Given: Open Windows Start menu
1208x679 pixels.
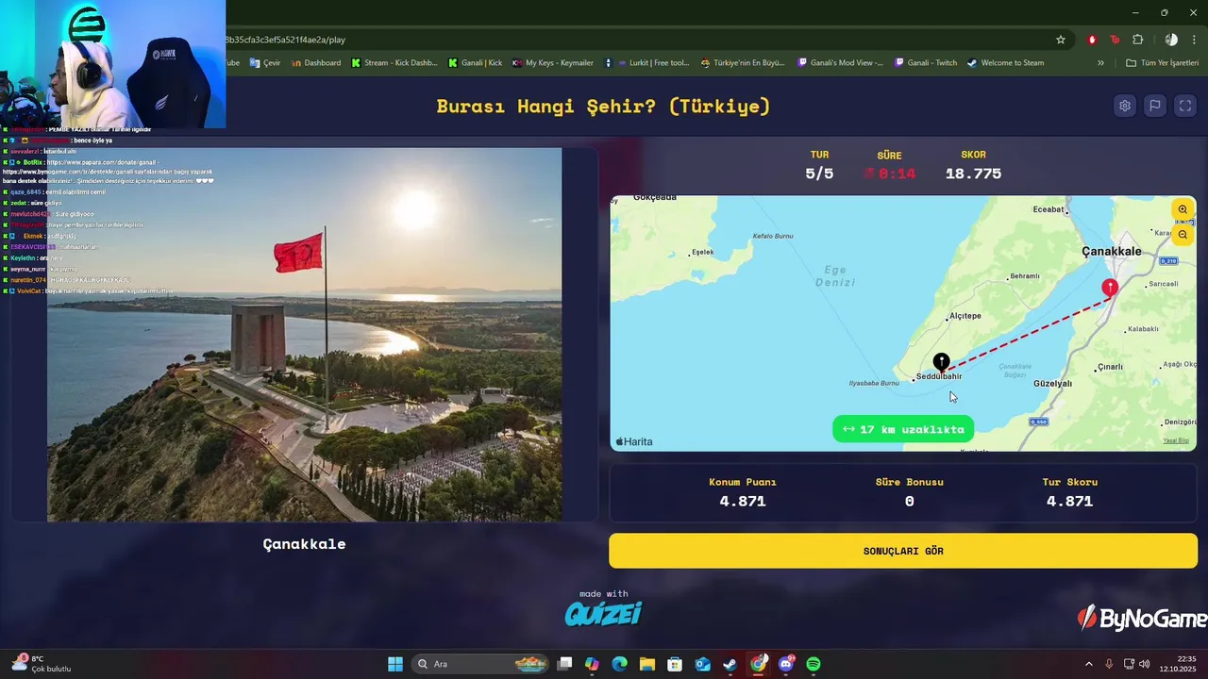Looking at the screenshot, I should (395, 664).
